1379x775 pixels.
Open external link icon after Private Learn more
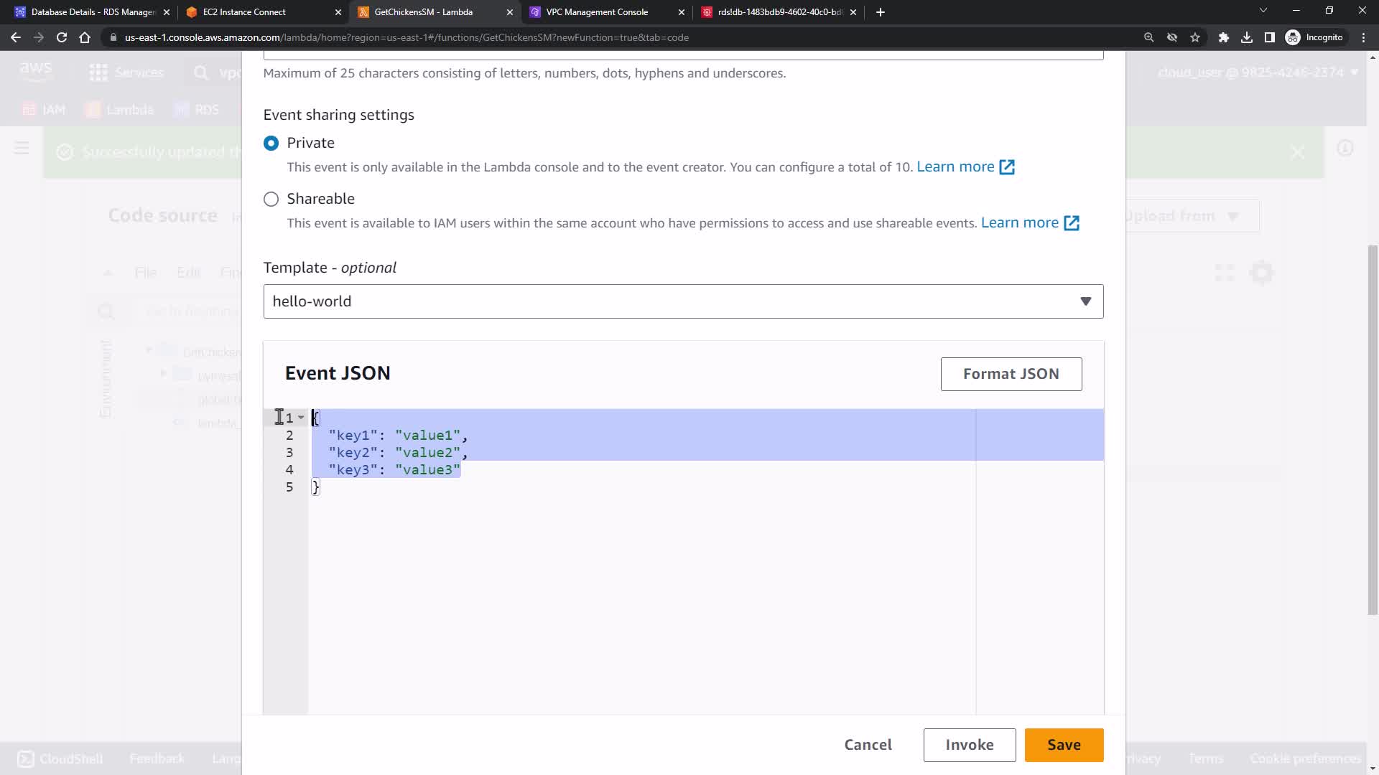click(x=1007, y=167)
